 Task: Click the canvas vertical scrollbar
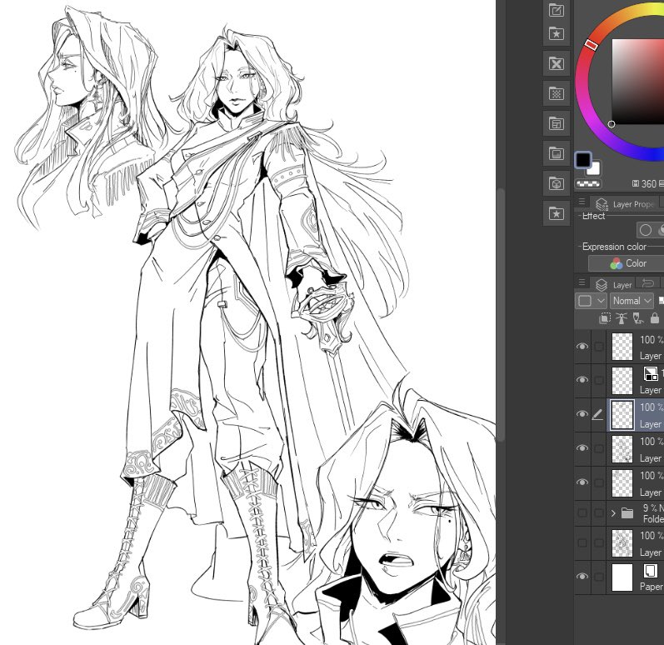[501, 315]
